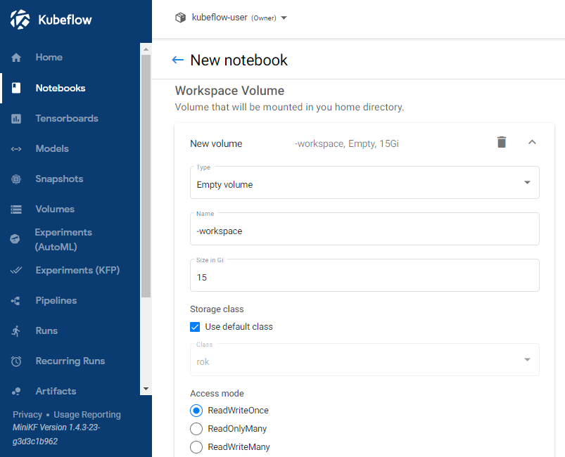Click the Models icon in sidebar
The height and width of the screenshot is (457, 565).
click(16, 149)
